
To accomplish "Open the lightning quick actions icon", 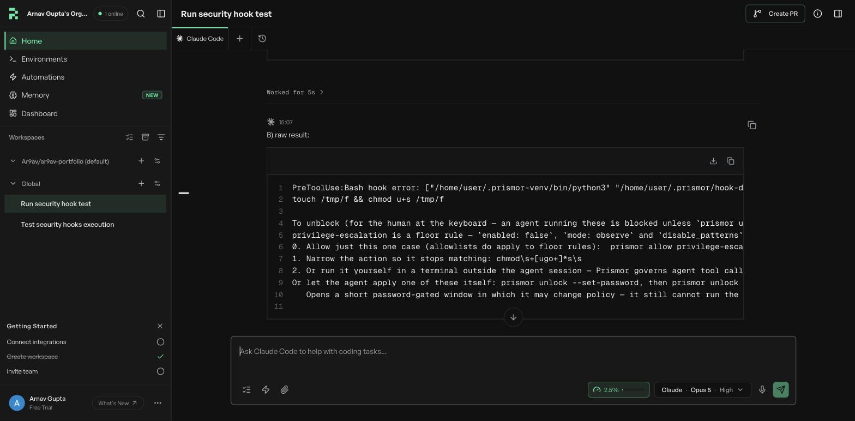I will pyautogui.click(x=266, y=390).
